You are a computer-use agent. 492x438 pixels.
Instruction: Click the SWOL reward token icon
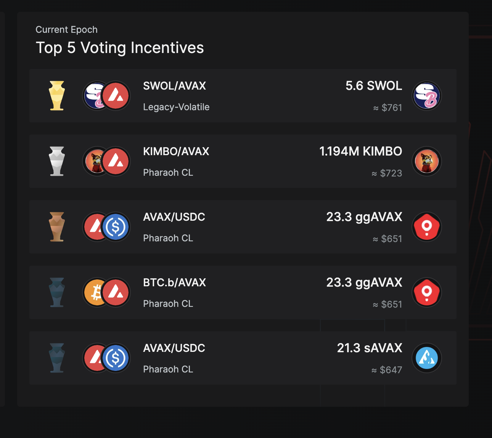click(427, 96)
